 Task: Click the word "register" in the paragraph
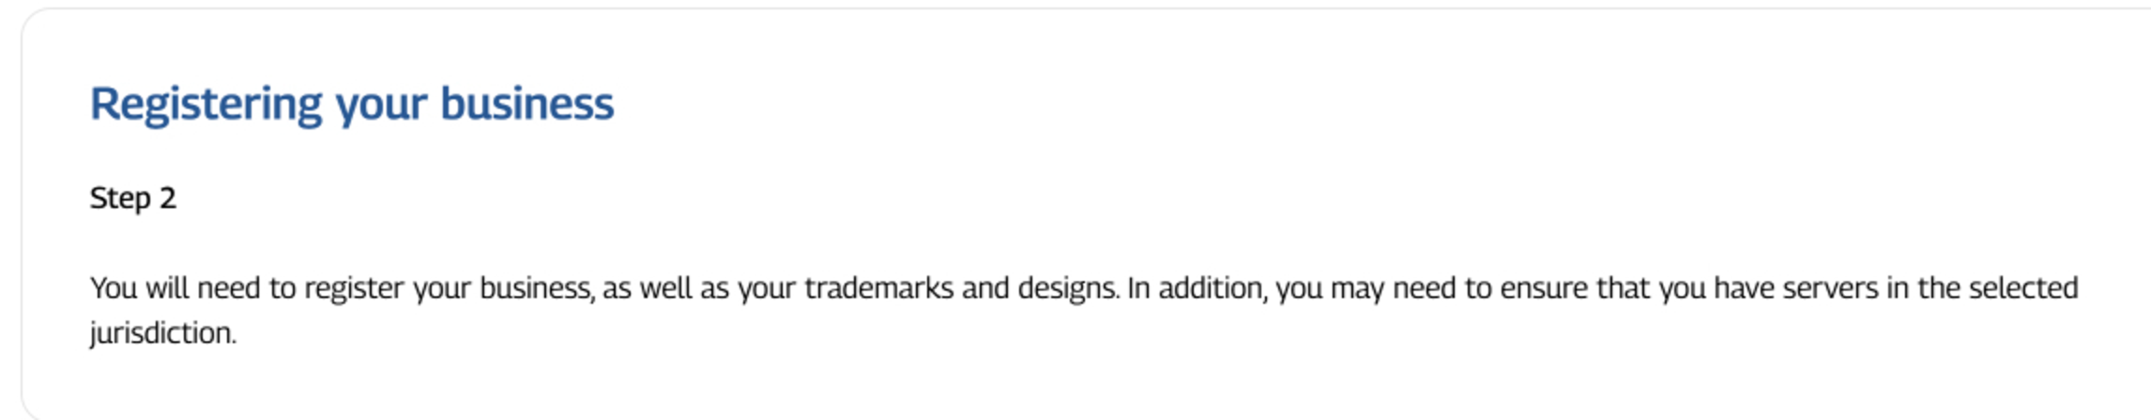pos(355,290)
